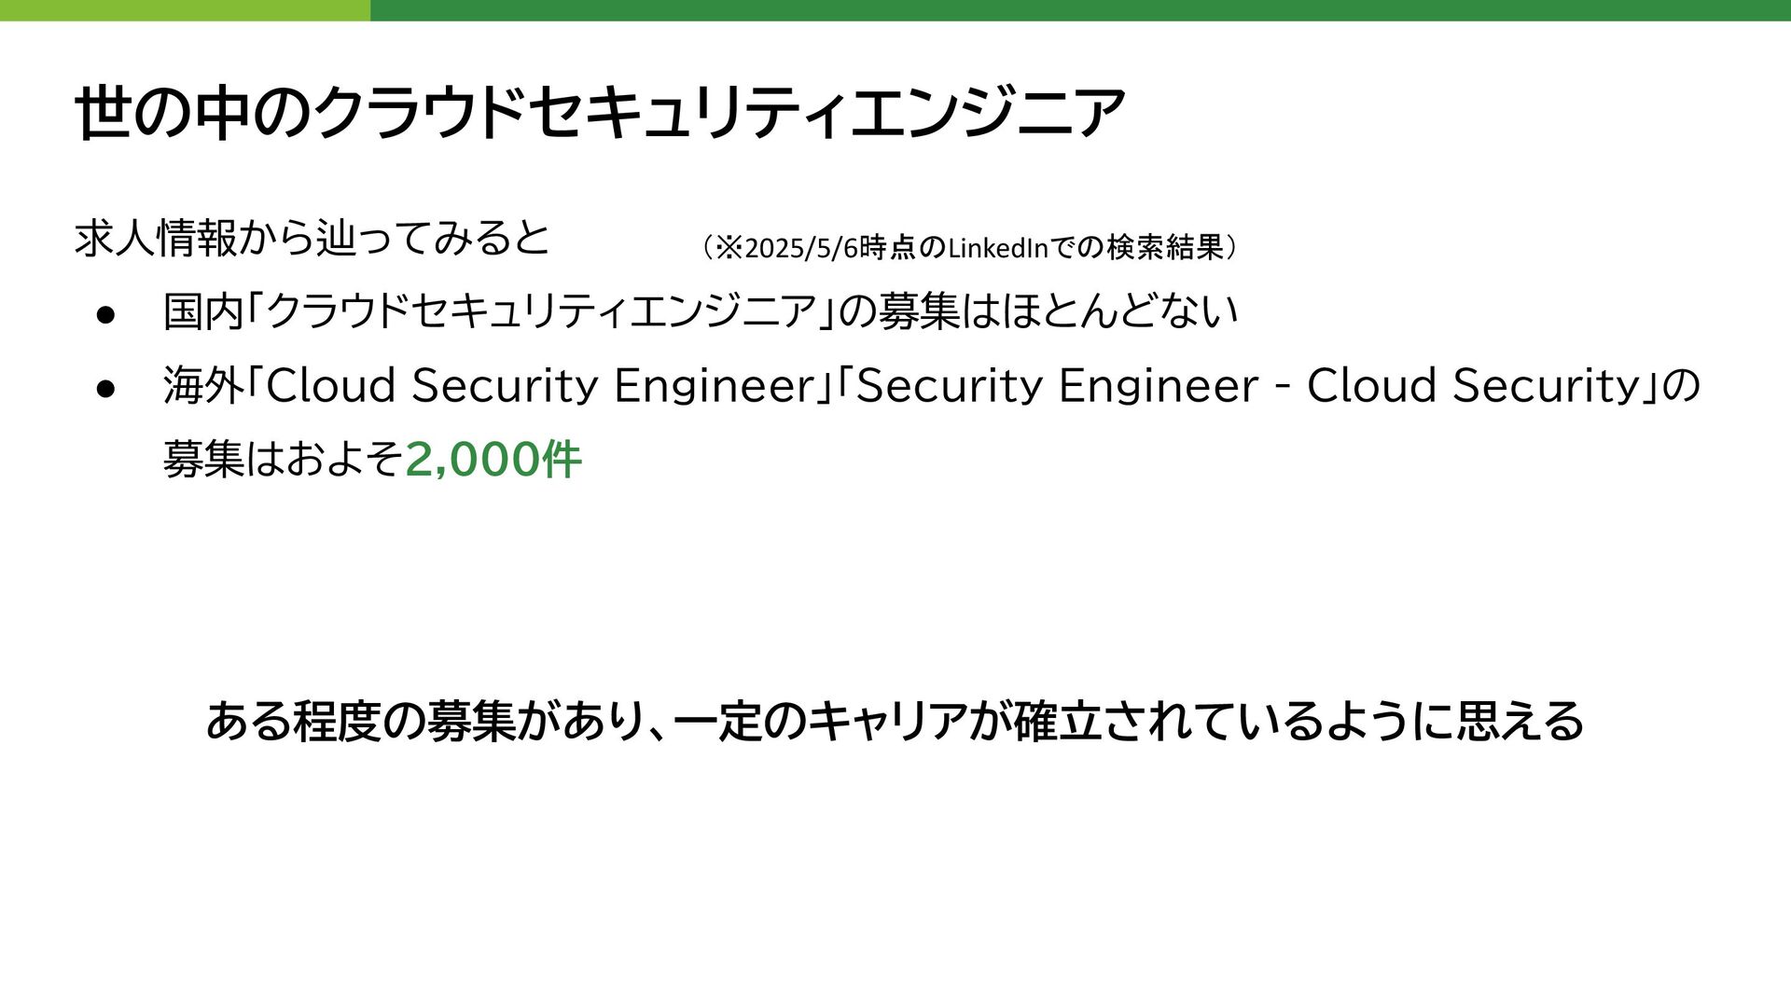This screenshot has width=1791, height=1007.
Task: Click the second bullet point dot
Action: [x=105, y=389]
